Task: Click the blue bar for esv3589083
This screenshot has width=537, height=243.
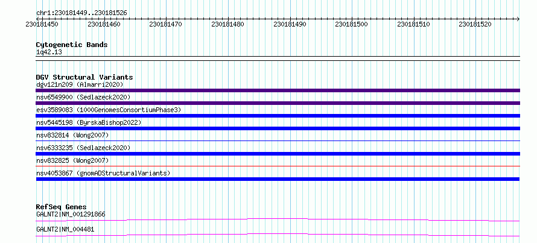Action: click(x=278, y=116)
